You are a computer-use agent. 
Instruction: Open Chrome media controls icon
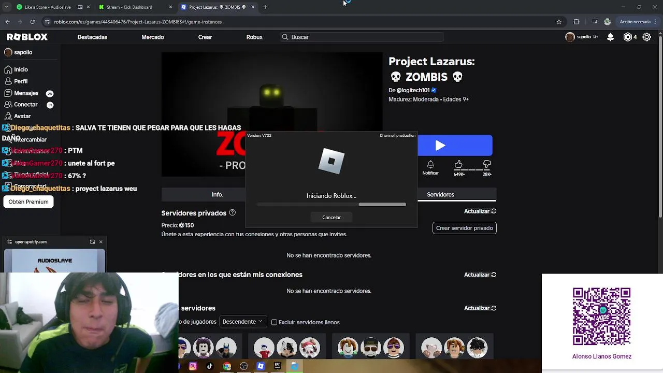[595, 22]
